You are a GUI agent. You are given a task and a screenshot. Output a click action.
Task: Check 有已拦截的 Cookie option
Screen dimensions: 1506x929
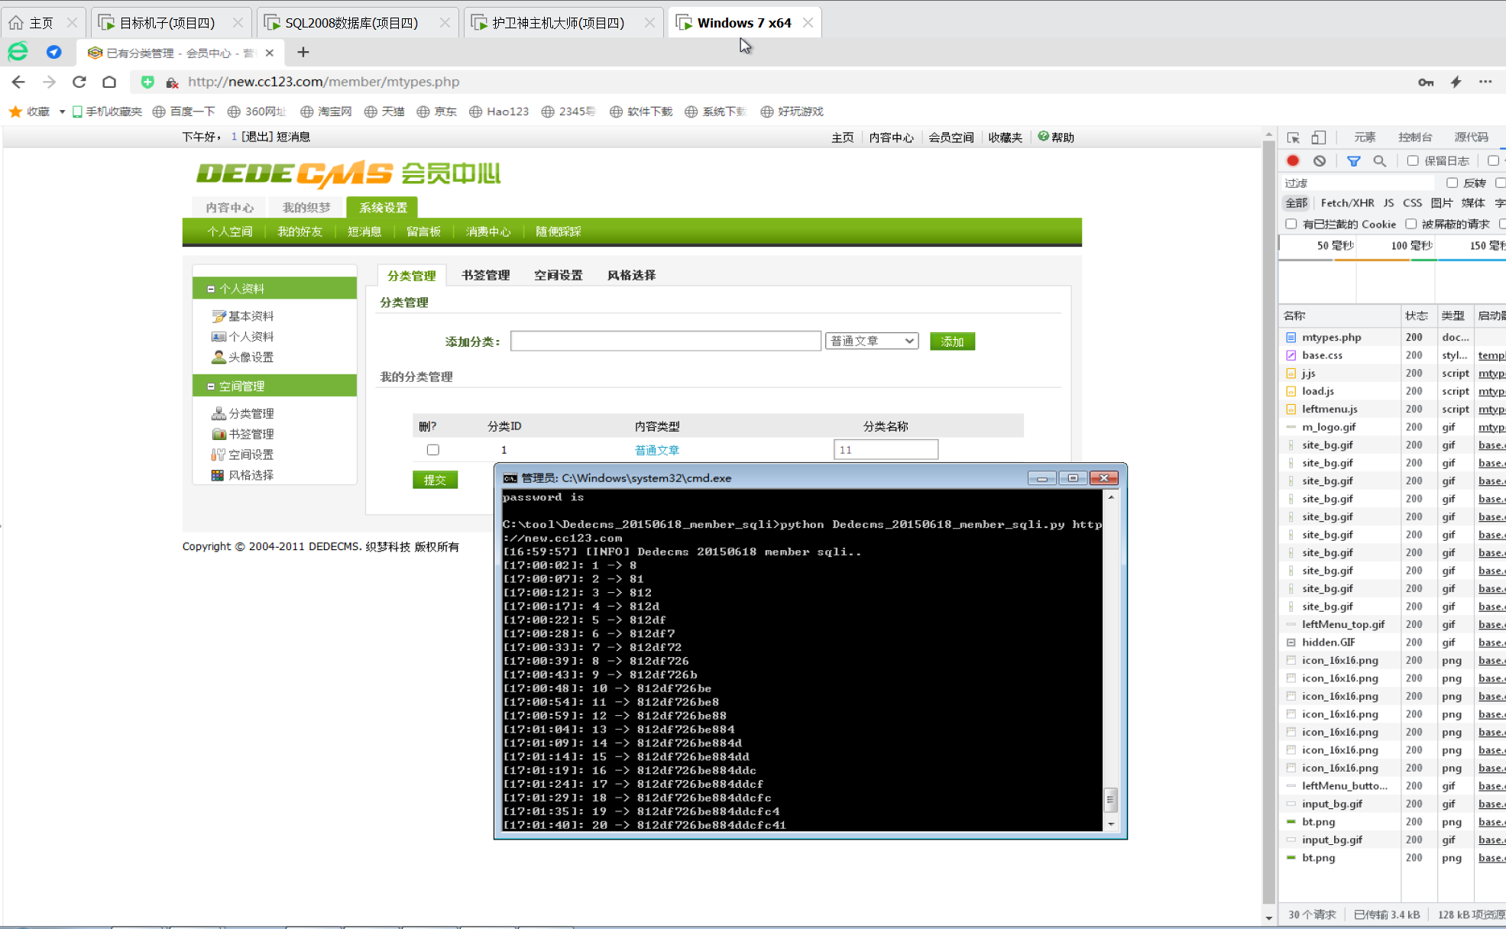pos(1291,224)
